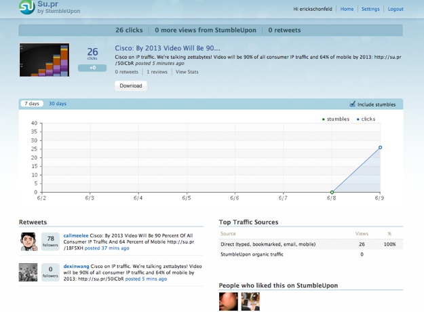This screenshot has height=312, width=424.
Task: Click dexinwang's avatar image
Action: click(x=28, y=272)
